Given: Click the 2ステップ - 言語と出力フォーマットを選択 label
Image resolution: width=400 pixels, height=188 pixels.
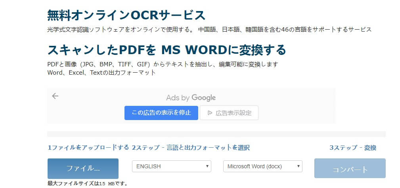Looking at the screenshot, I should coord(191,148).
